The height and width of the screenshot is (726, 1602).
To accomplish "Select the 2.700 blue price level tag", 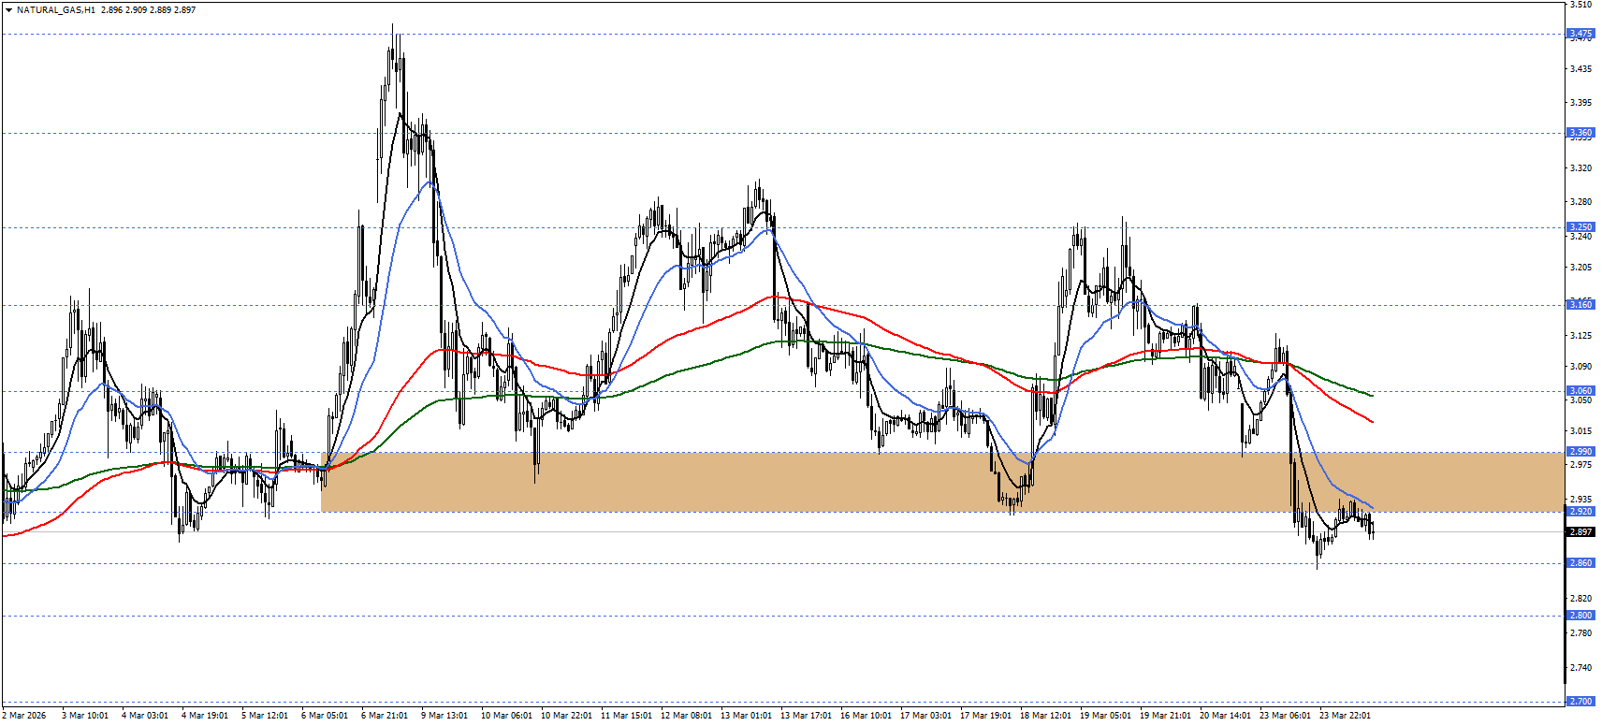I will tap(1580, 701).
